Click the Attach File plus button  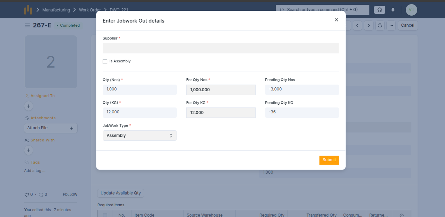click(71, 128)
